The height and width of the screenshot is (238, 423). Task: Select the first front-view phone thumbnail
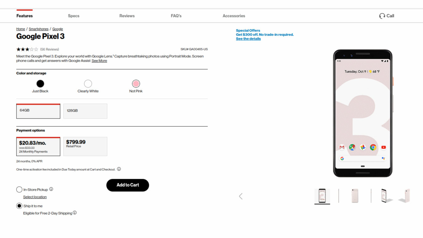[x=322, y=196]
